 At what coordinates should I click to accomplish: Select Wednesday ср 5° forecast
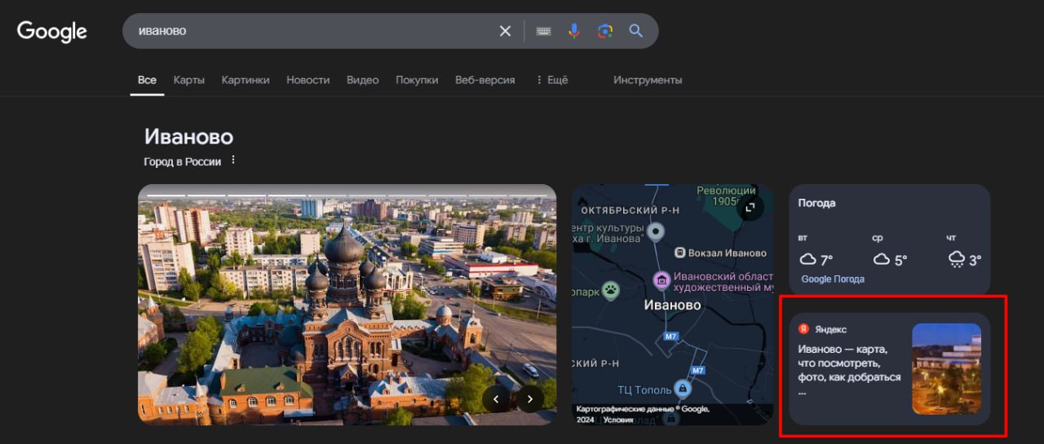[890, 253]
